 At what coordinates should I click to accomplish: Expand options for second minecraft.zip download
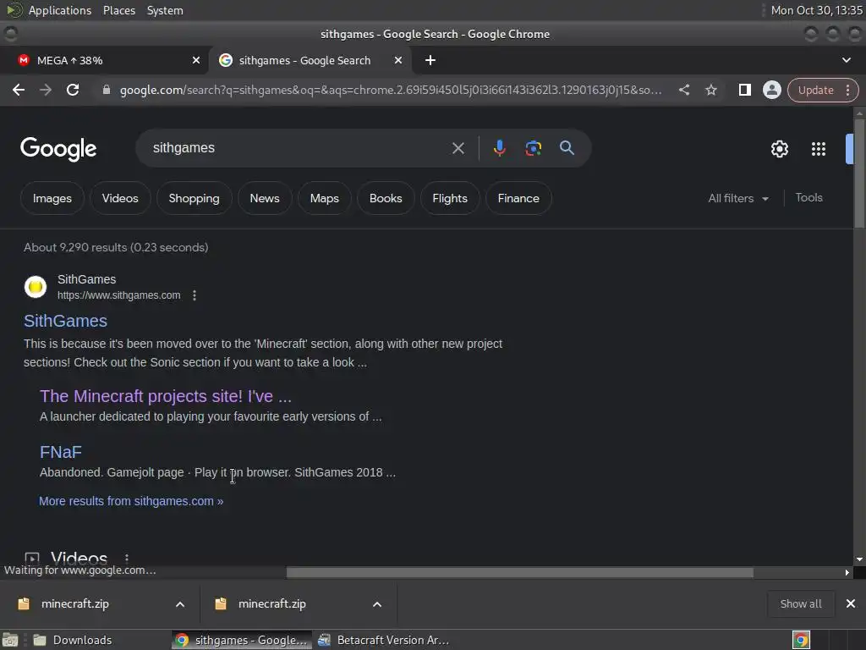point(376,604)
